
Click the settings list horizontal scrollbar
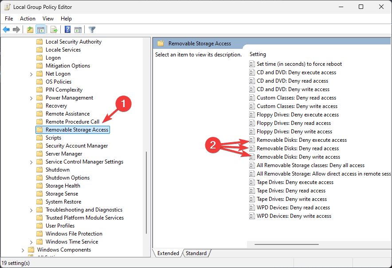pyautogui.click(x=286, y=244)
